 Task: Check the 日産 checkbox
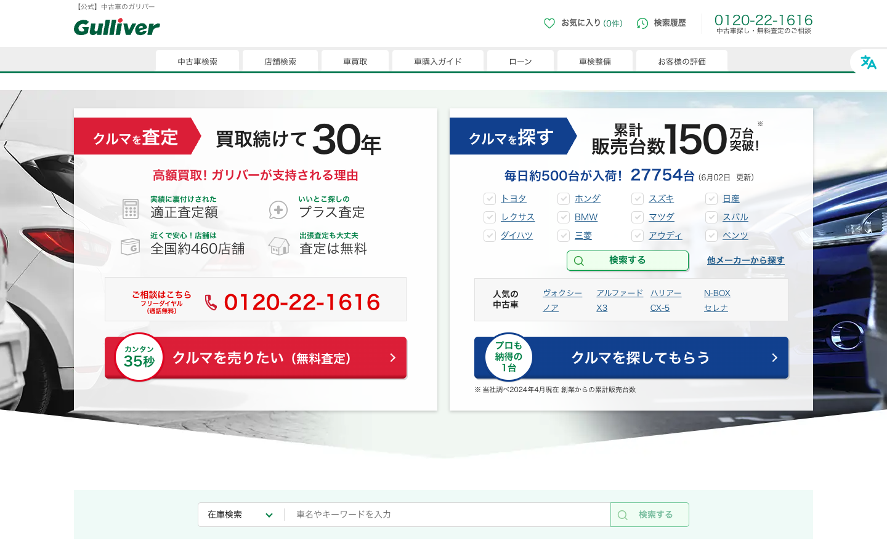coord(711,199)
